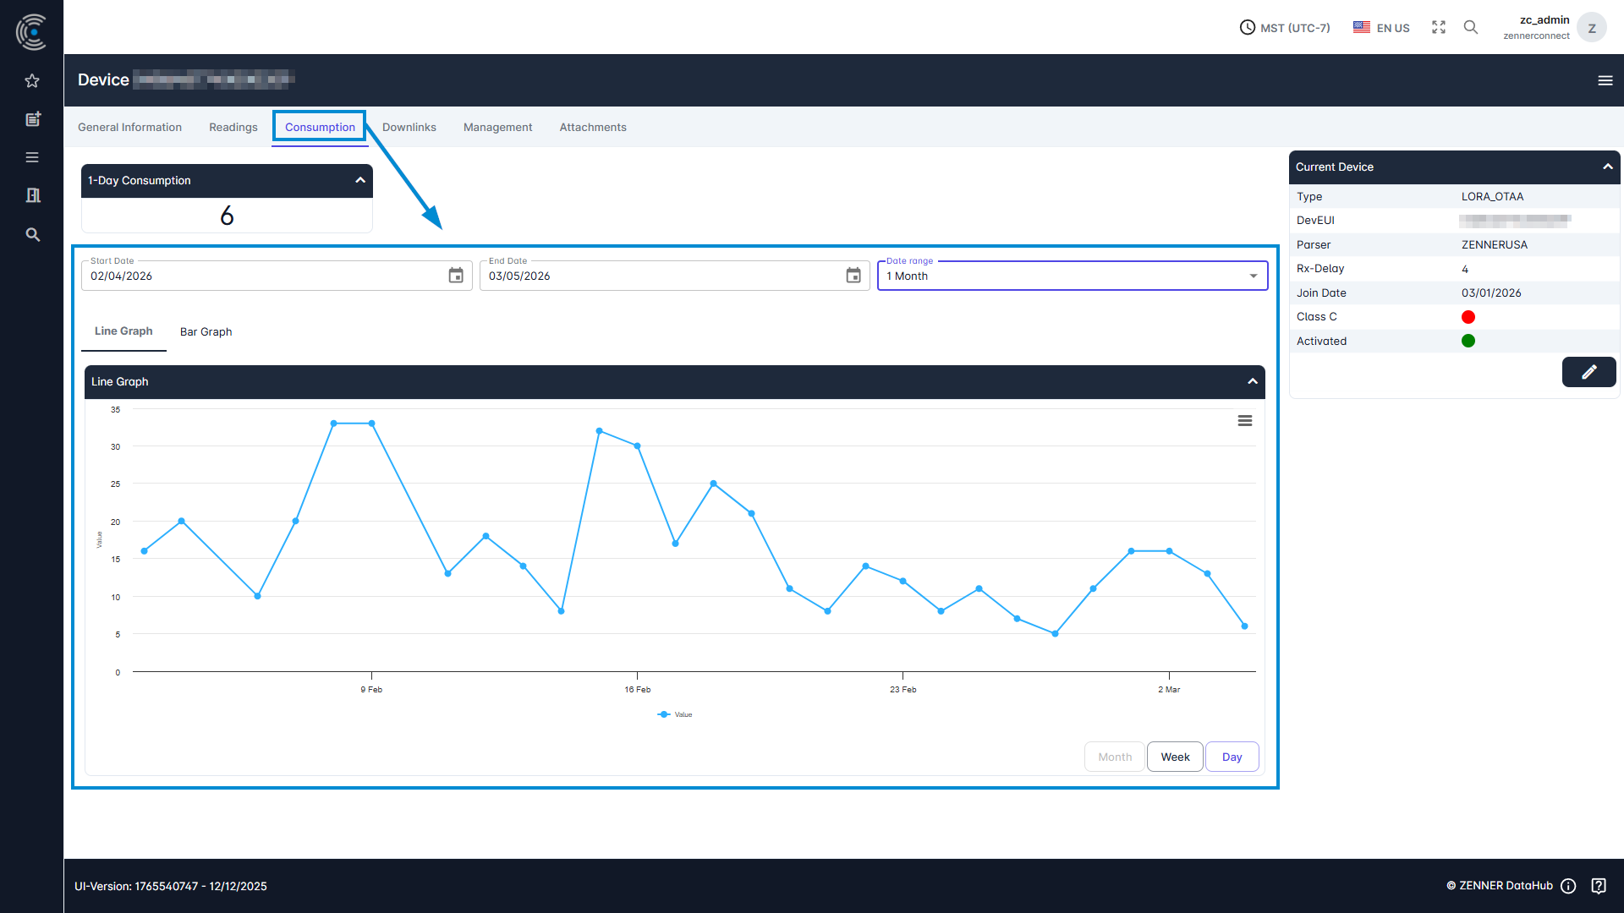Click the building icon in sidebar
This screenshot has width=1624, height=913.
click(32, 195)
